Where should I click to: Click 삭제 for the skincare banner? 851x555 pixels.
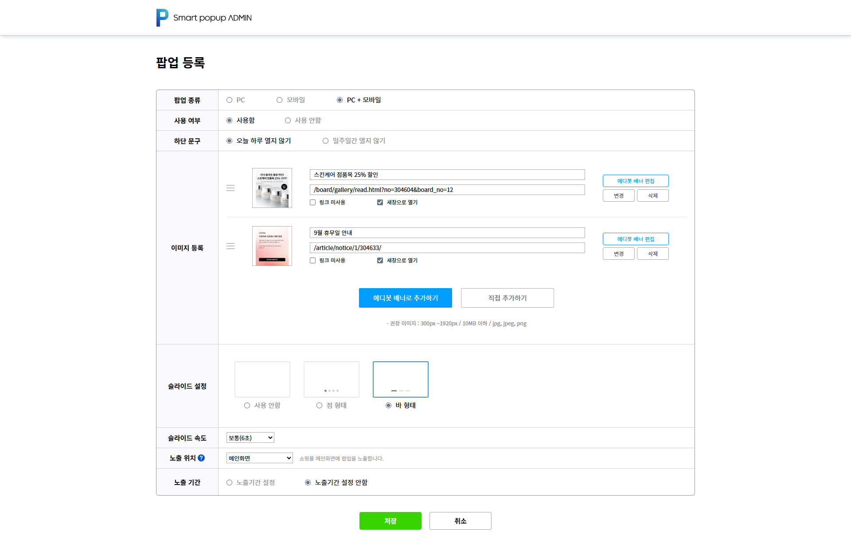pyautogui.click(x=652, y=195)
